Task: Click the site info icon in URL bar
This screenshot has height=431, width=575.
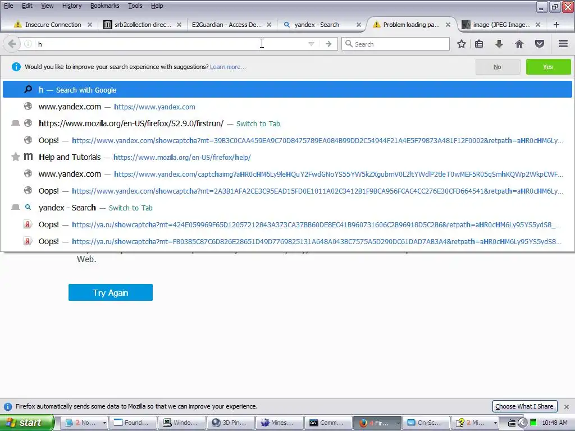Action: tap(28, 44)
